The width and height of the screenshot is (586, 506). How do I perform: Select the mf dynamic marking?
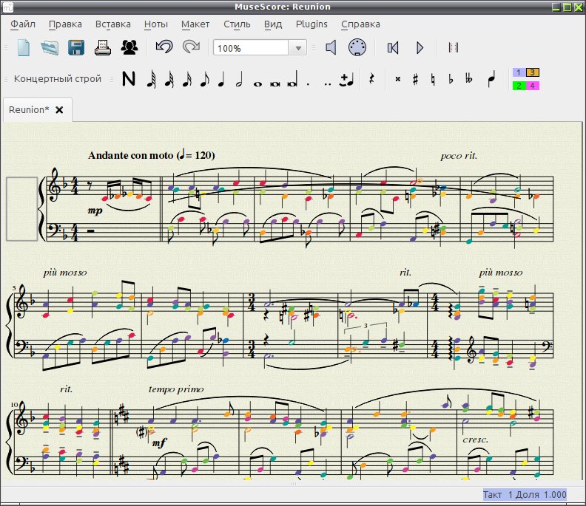(x=160, y=443)
